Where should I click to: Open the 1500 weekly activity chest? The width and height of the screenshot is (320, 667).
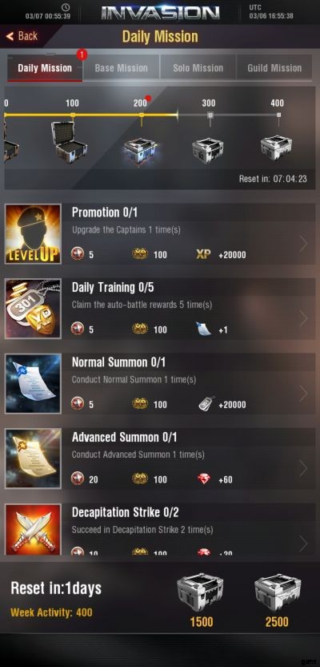click(x=200, y=592)
